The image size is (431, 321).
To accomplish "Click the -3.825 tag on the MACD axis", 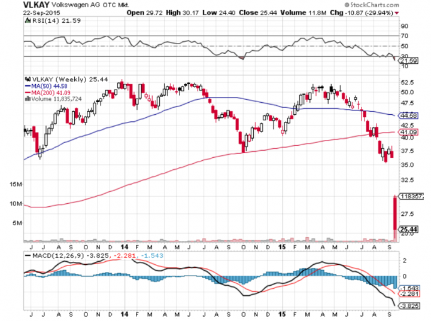I will 409,306.
